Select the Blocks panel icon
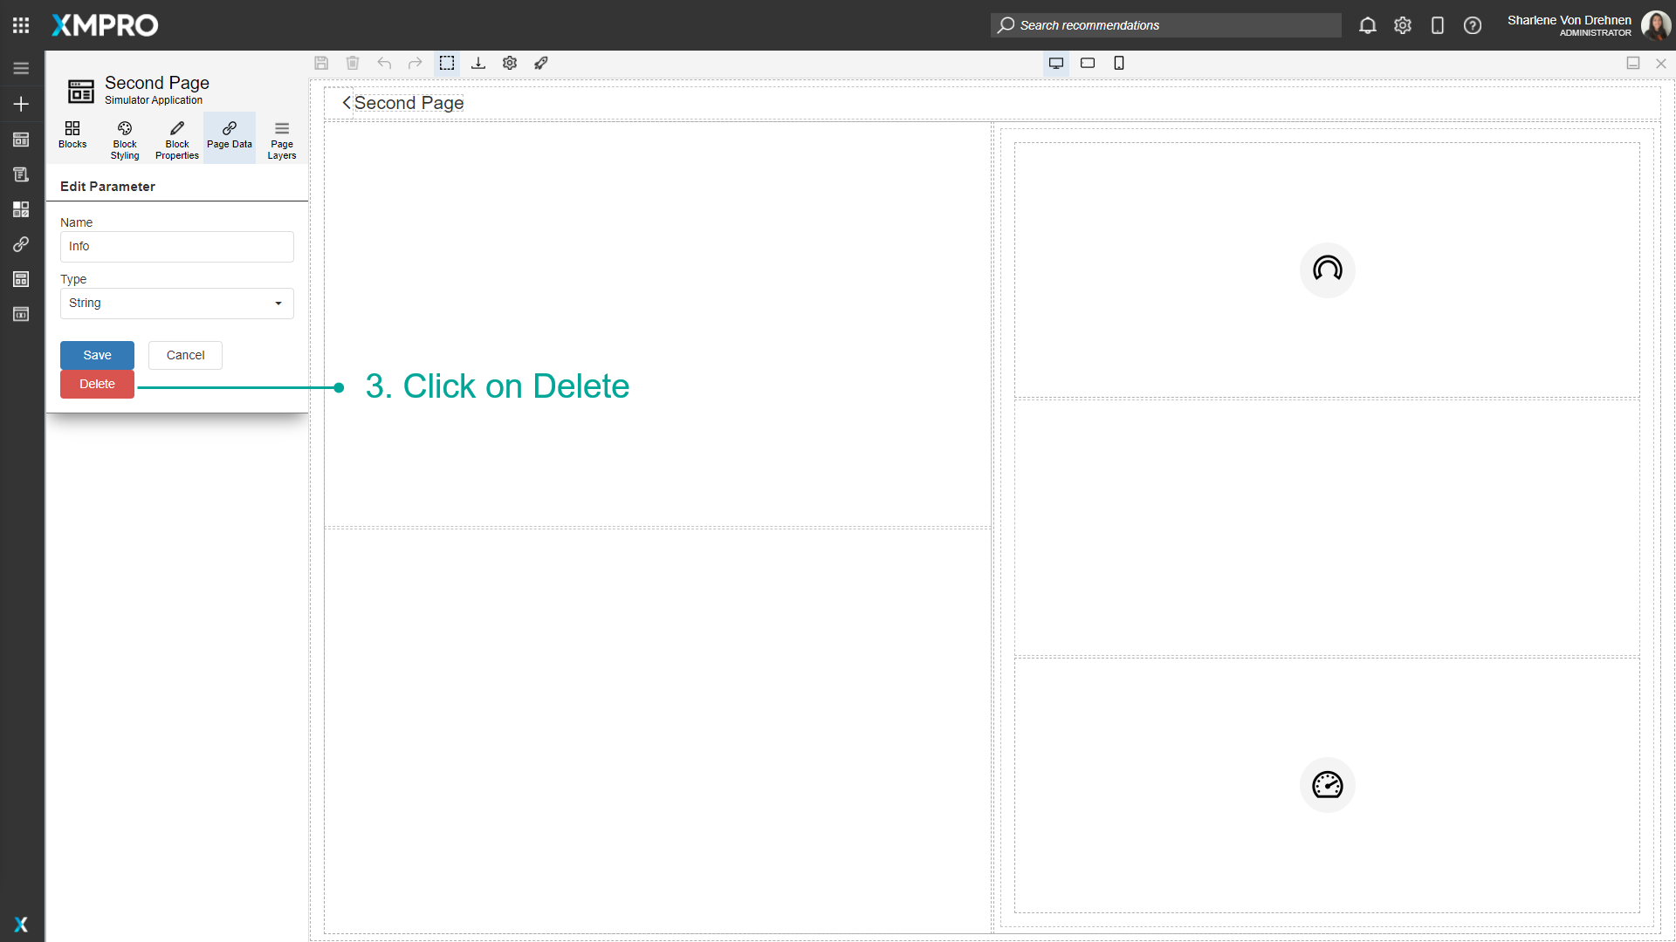This screenshot has width=1676, height=942. [72, 137]
